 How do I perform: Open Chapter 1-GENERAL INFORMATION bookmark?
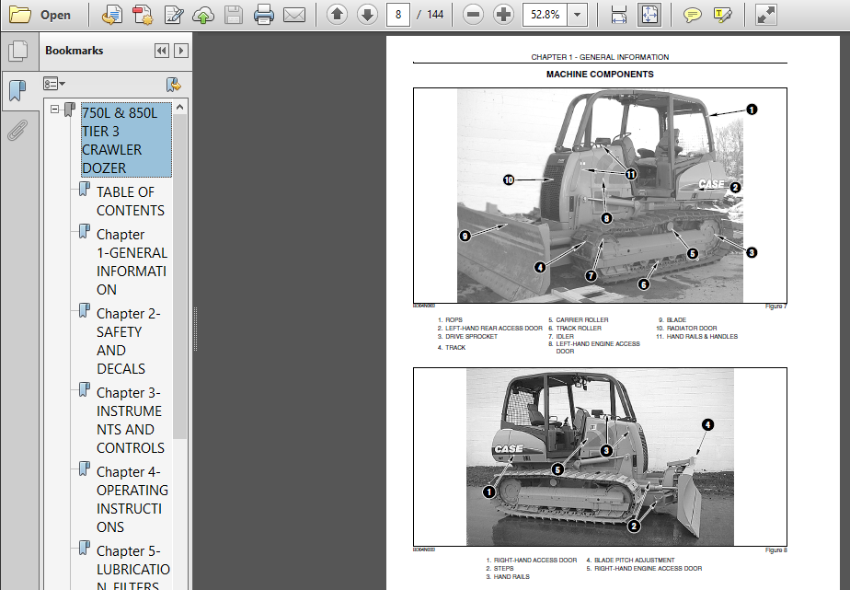tap(132, 262)
